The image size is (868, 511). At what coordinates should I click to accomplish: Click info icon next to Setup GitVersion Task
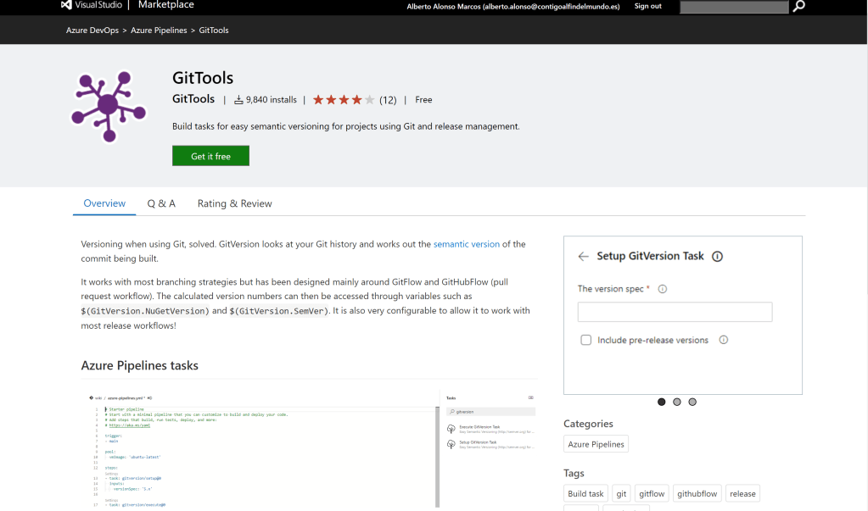[x=717, y=256]
